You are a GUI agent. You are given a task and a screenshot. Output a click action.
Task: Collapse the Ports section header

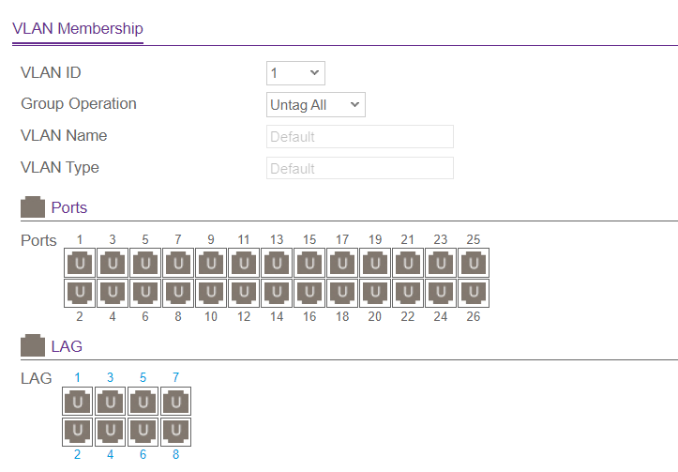point(68,207)
